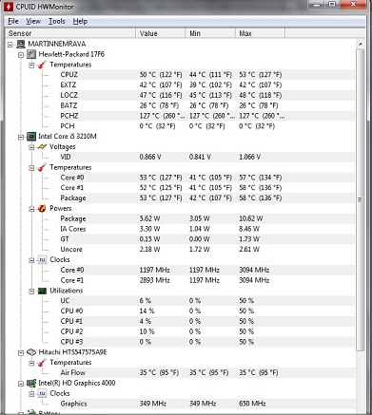The image size is (372, 415).
Task: Click Clocks waveform icon under Intel Core i5
Action: pos(42,260)
